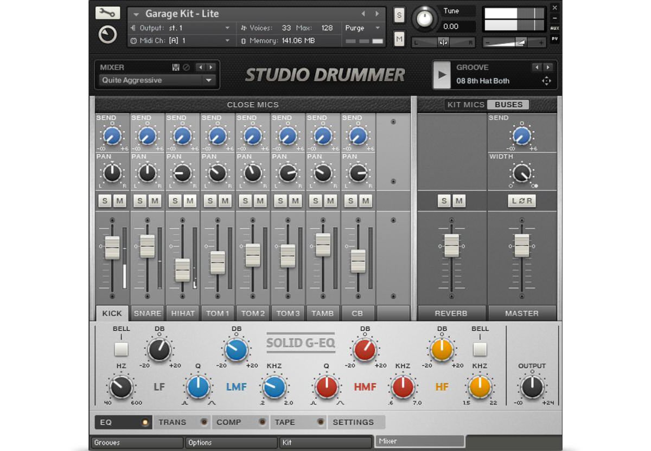This screenshot has width=651, height=451.
Task: Click the Buses Send knob
Action: [x=521, y=136]
